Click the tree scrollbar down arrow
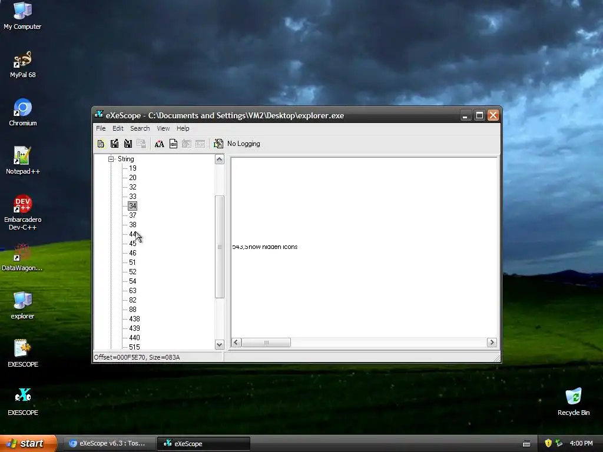This screenshot has width=603, height=452. point(220,344)
